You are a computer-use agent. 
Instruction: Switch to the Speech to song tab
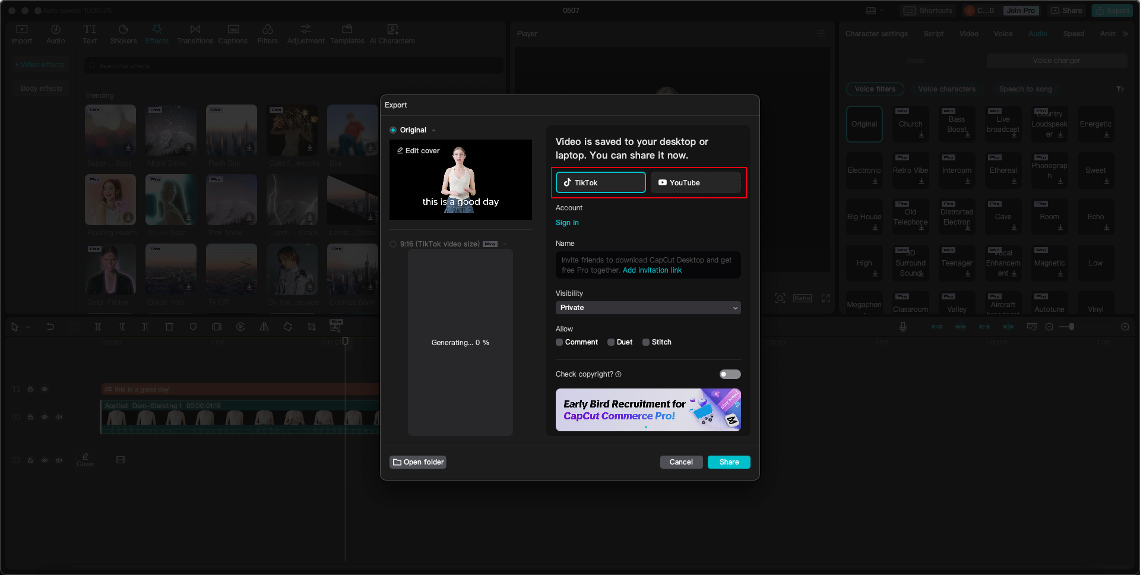coord(1025,89)
